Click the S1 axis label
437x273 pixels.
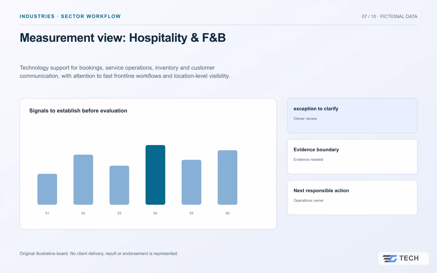point(47,213)
